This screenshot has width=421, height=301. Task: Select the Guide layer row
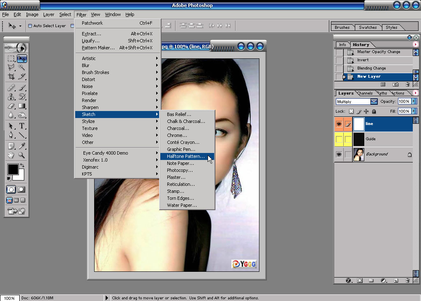point(383,139)
